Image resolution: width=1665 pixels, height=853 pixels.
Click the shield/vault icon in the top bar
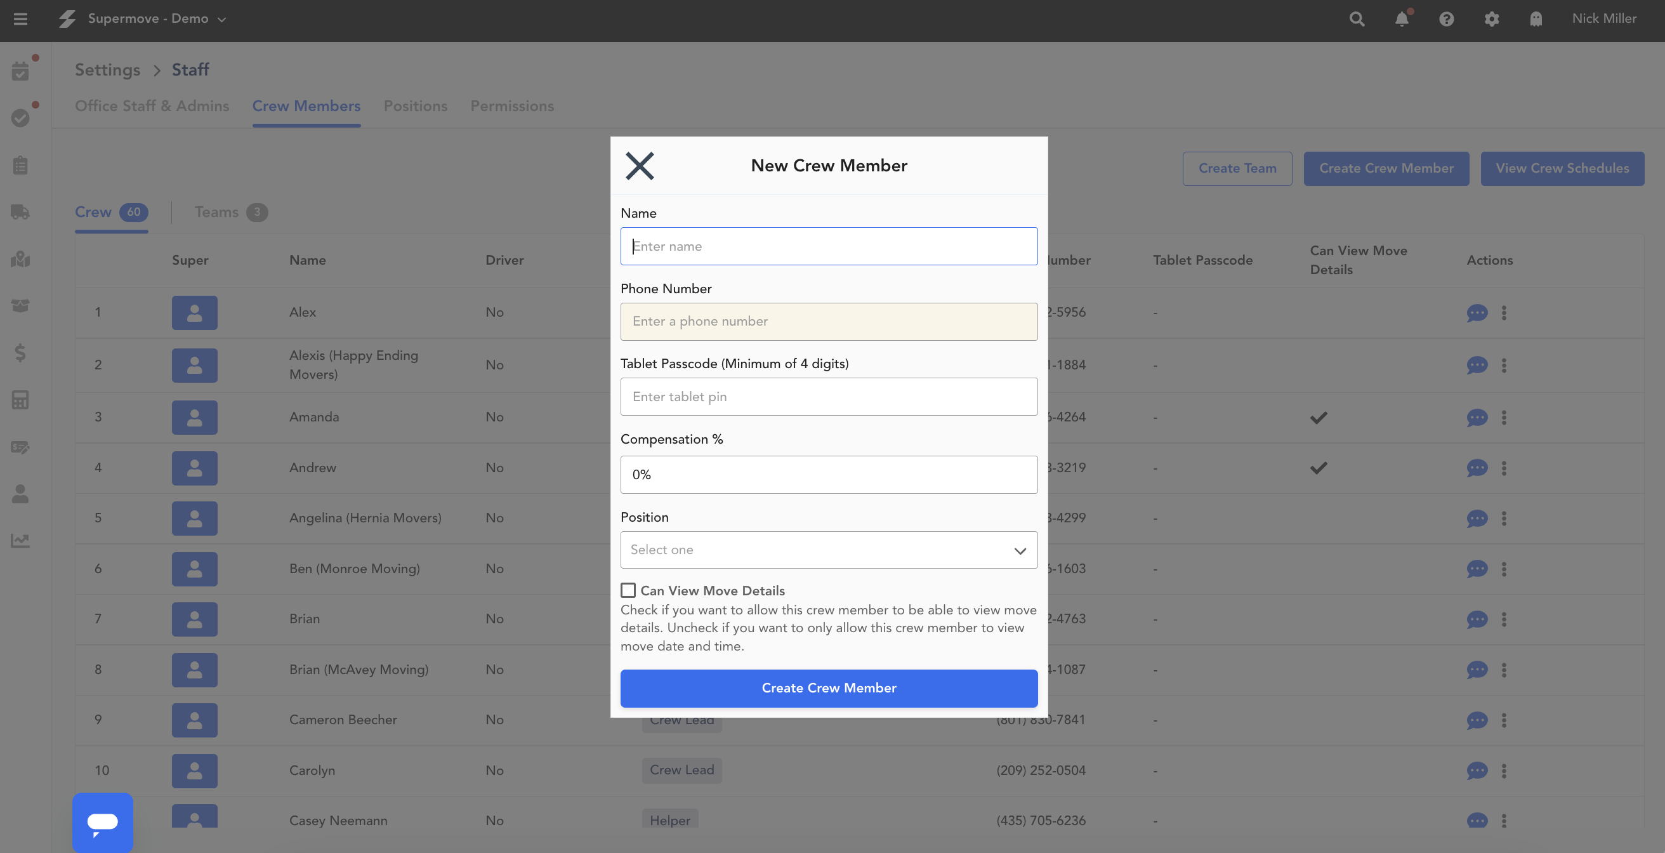click(1536, 20)
